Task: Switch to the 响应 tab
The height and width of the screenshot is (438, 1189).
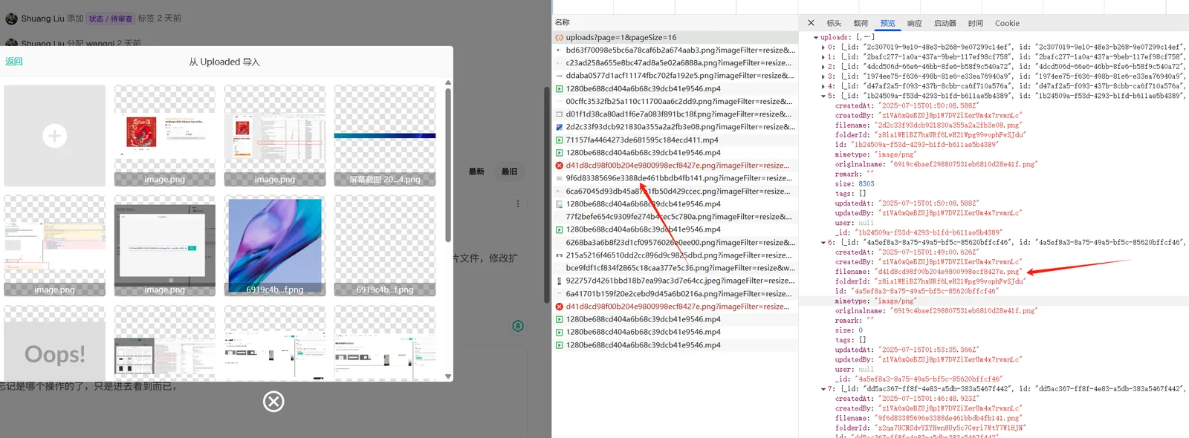Action: (914, 23)
